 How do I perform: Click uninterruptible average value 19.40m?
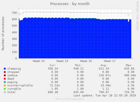pyautogui.click(x=106, y=85)
